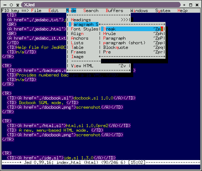This screenshot has width=202, height=171.
Task: Click the XJed title bar
Action: tap(101, 5)
